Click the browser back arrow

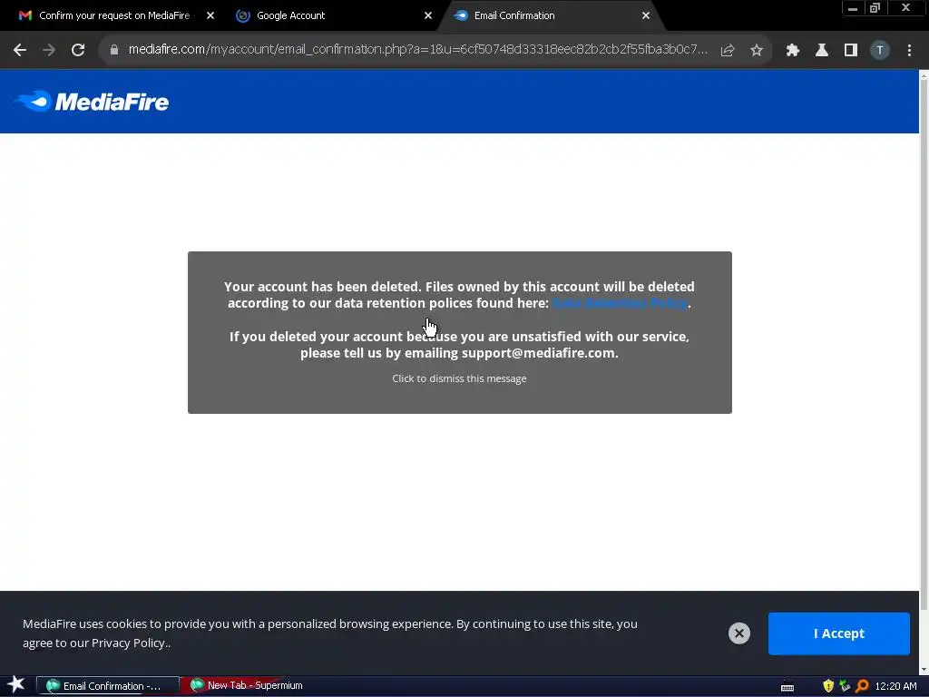pos(20,51)
